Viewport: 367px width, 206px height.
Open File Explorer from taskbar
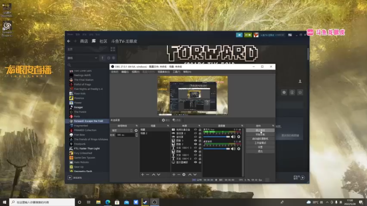click(98, 202)
